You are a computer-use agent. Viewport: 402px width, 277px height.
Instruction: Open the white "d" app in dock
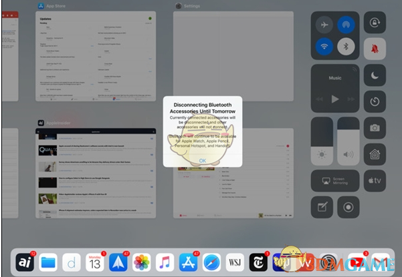coord(72,262)
